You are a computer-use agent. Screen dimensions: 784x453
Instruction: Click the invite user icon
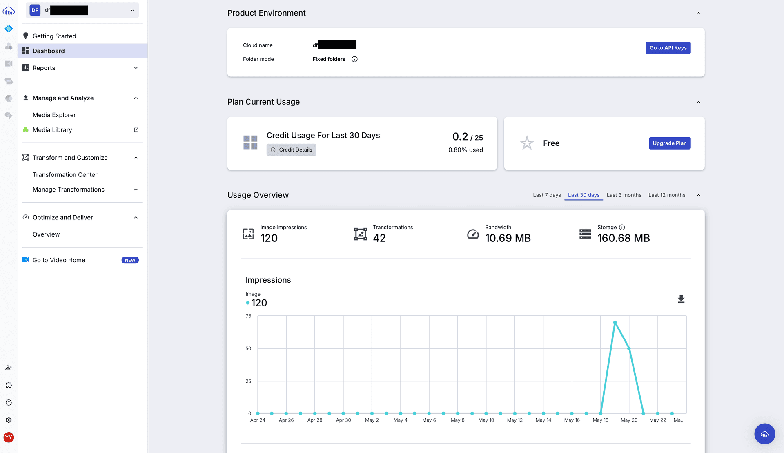(9, 368)
